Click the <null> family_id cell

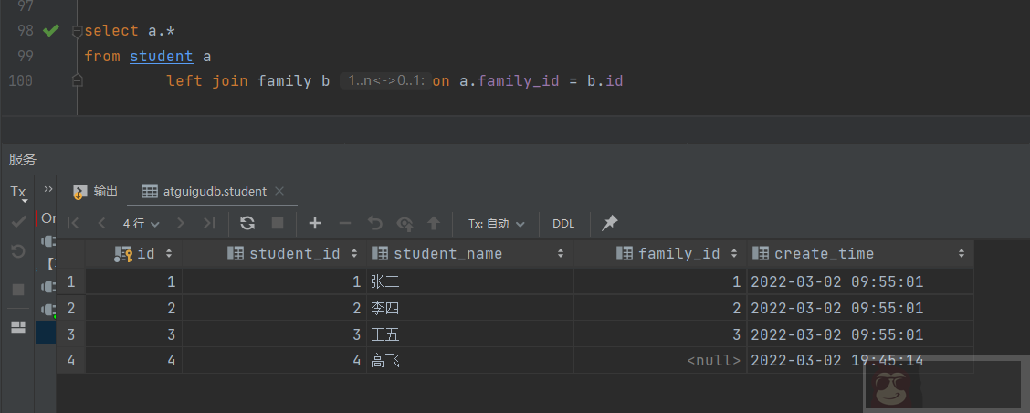tap(660, 360)
